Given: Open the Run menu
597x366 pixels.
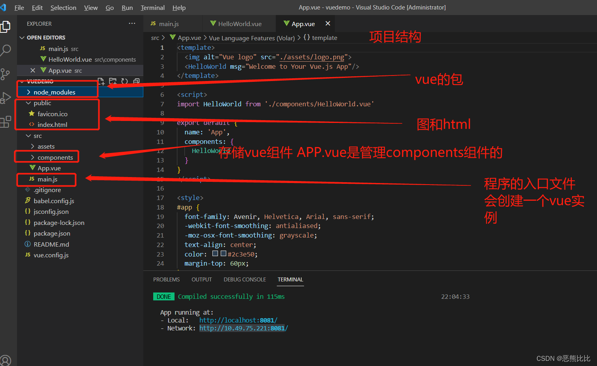Looking at the screenshot, I should click(x=127, y=8).
